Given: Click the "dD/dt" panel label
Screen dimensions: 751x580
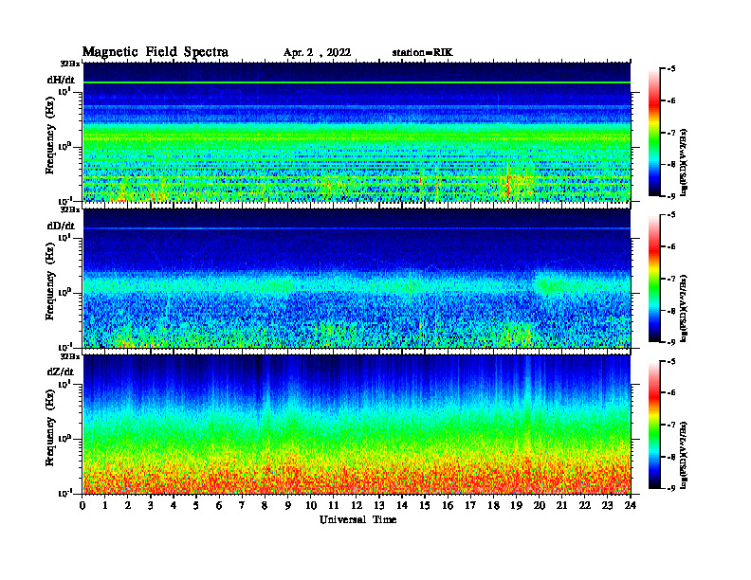Looking at the screenshot, I should (x=61, y=226).
